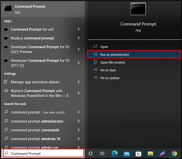Open Cortana circle in the taskbar
This screenshot has width=182, height=159.
[91, 153]
